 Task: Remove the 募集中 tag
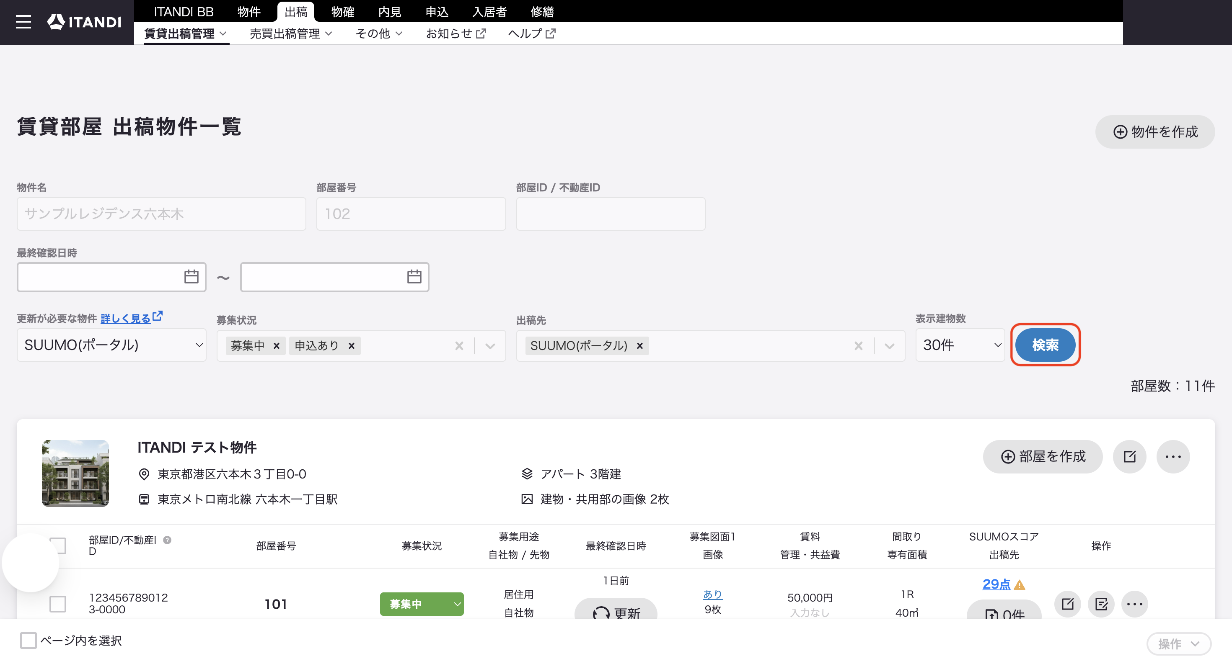(276, 345)
